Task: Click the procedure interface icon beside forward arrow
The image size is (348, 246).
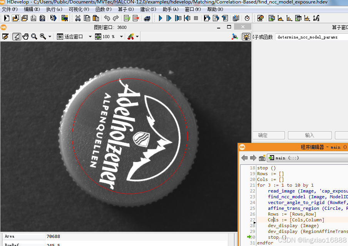Action: point(262,158)
